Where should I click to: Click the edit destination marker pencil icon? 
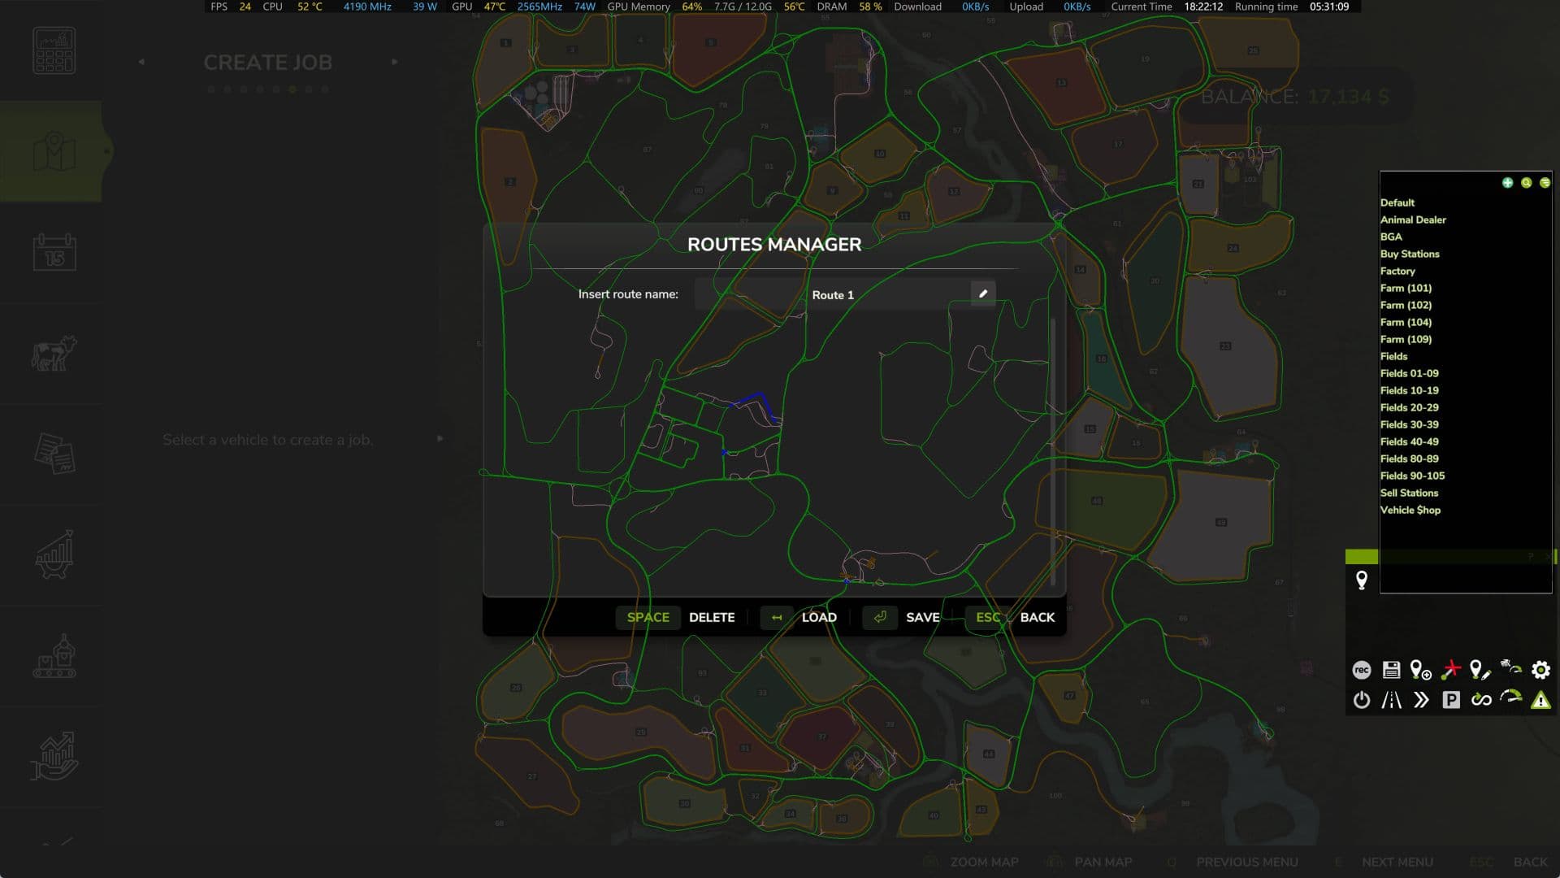tap(1480, 670)
